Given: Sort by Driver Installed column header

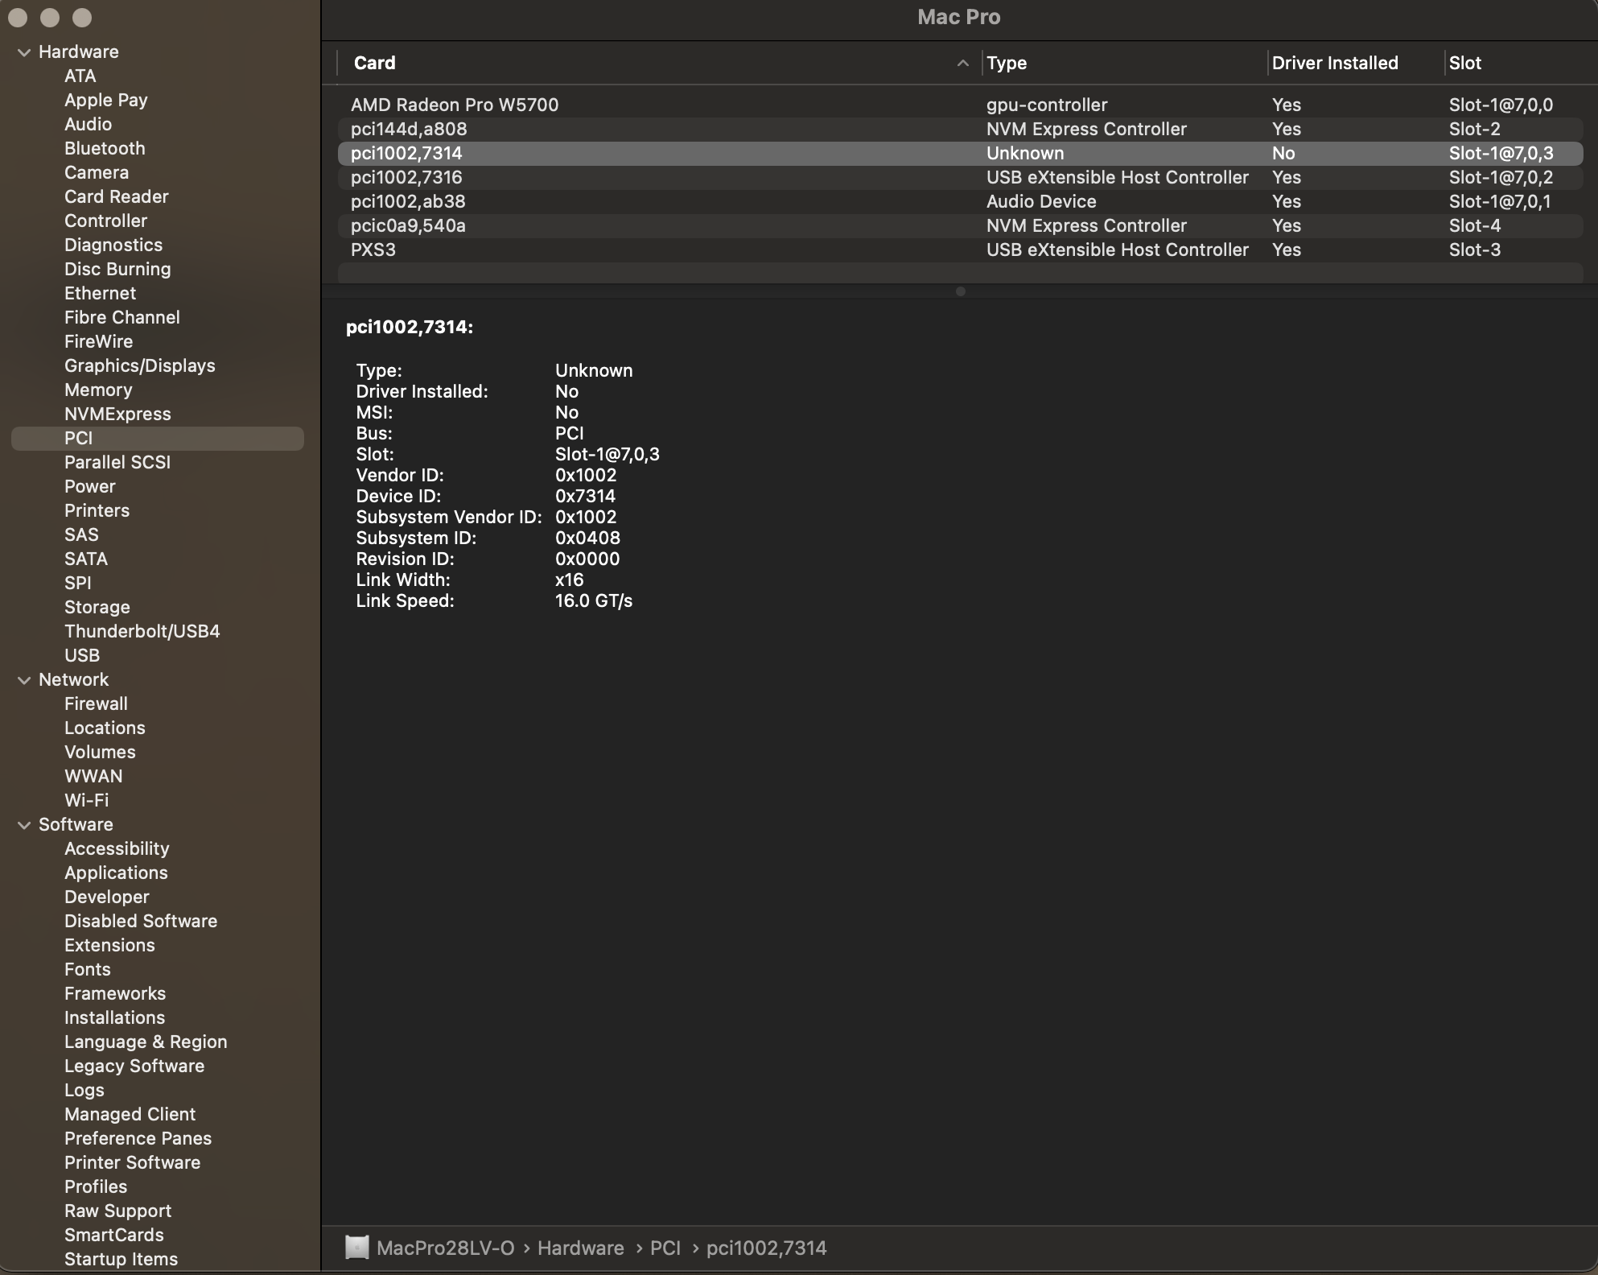Looking at the screenshot, I should pyautogui.click(x=1334, y=64).
